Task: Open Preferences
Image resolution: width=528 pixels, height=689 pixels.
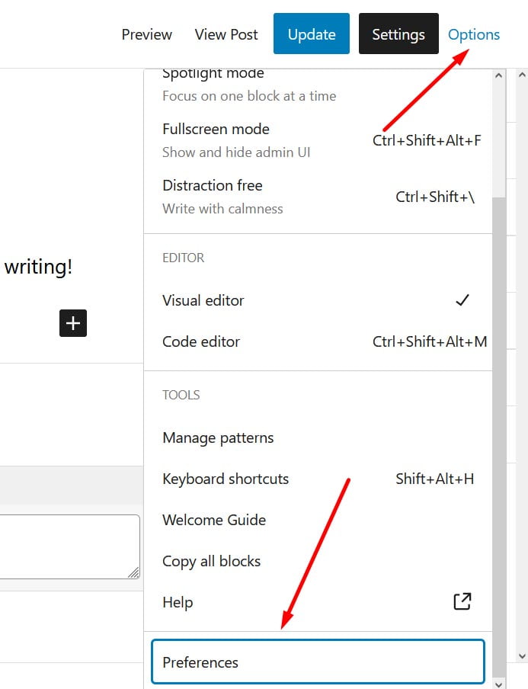Action: point(318,662)
